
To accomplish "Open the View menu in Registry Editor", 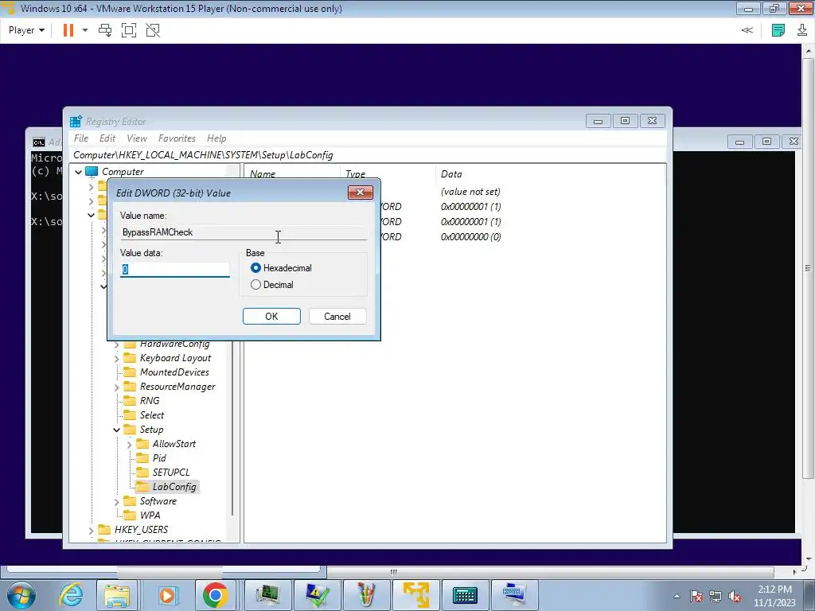I will coord(137,138).
